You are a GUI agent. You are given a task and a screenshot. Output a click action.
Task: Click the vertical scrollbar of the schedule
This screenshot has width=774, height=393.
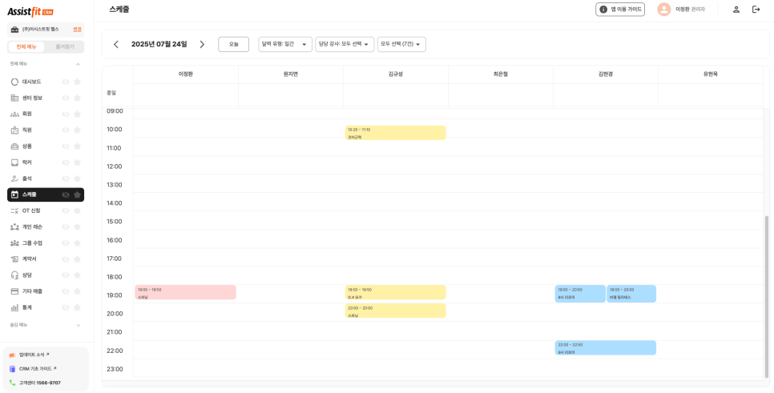click(x=766, y=264)
